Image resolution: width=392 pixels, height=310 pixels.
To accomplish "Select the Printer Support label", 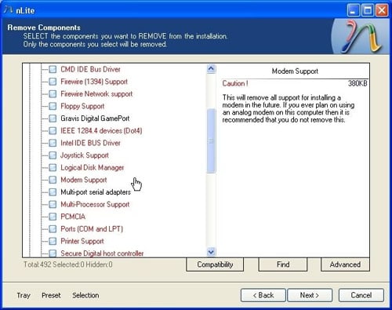I will pyautogui.click(x=82, y=241).
